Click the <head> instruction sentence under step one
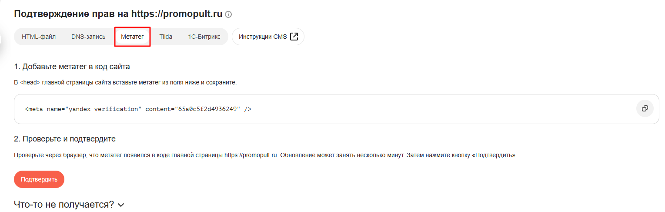The height and width of the screenshot is (212, 665). click(x=125, y=82)
